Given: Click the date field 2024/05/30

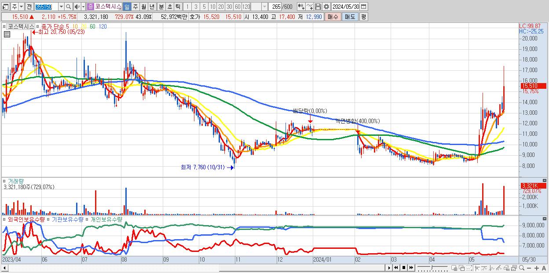Looking at the screenshot, I should [x=346, y=7].
